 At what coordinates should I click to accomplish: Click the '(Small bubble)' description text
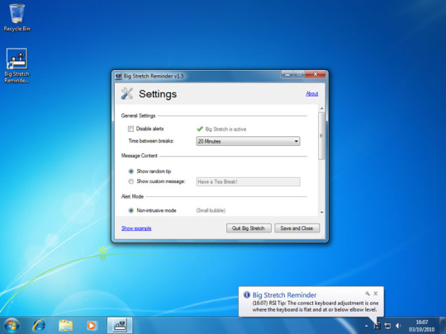[x=211, y=210]
